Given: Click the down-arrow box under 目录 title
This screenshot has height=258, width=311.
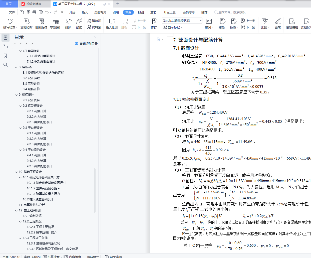Looking at the screenshot, I should pyautogui.click(x=15, y=43).
